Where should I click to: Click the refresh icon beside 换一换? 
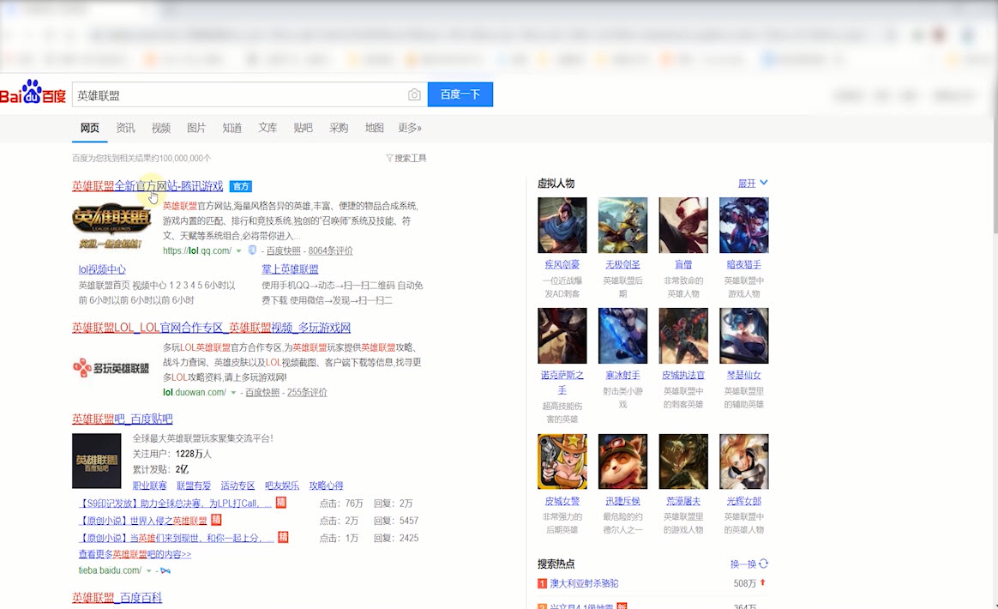[764, 564]
